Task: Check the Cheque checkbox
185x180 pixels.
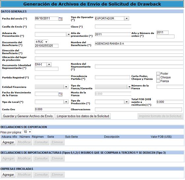Action: click(x=158, y=77)
